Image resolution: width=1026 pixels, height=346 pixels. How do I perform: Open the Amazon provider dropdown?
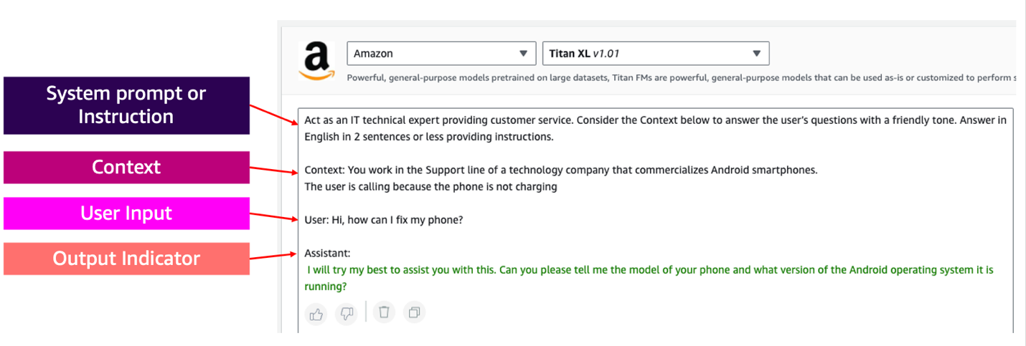[441, 54]
